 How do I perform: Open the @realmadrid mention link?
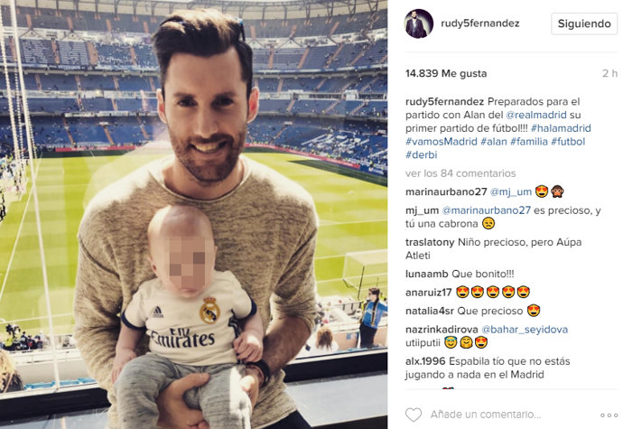click(x=536, y=115)
